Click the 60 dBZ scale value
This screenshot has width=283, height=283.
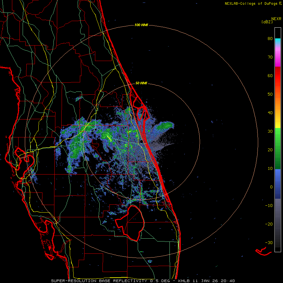point(270,76)
